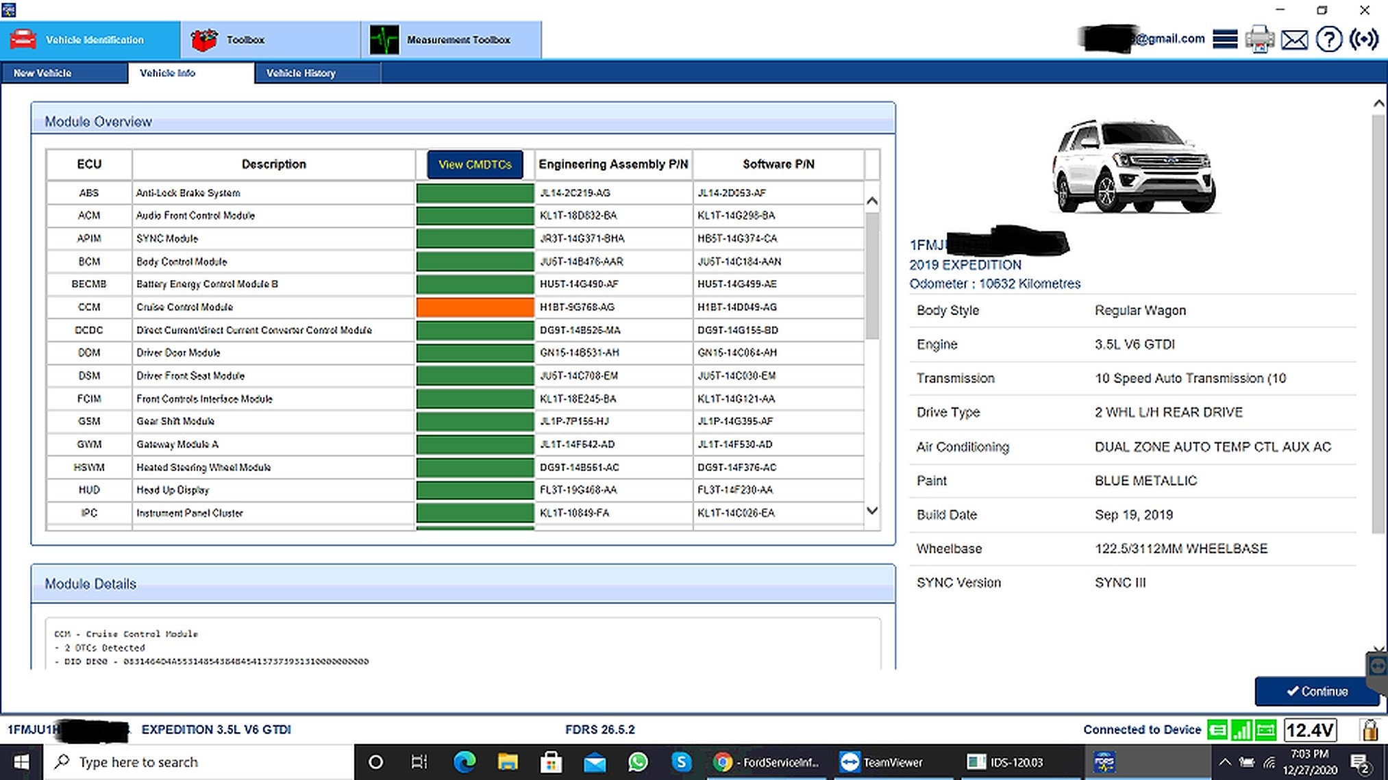1388x780 pixels.
Task: Select Battery Energy Control Module B row
Action: coord(456,284)
